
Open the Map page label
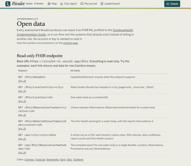(x=54, y=4)
